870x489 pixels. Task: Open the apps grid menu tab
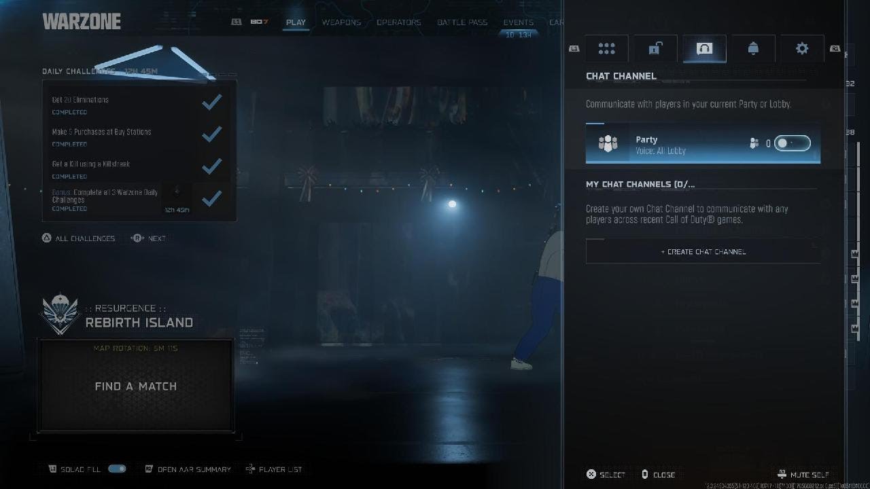pyautogui.click(x=606, y=49)
